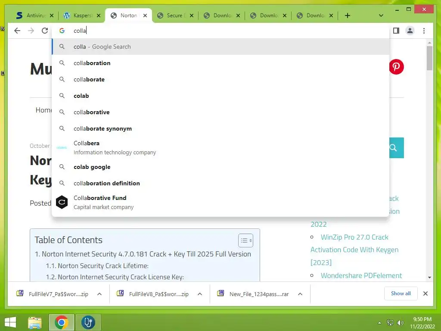
Task: Select 'collaborate synonym' suggestion
Action: coord(221,128)
